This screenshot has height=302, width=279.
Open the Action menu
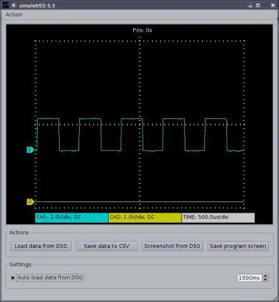pos(14,14)
